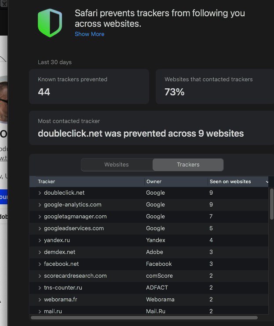This screenshot has height=326, width=274.
Task: Click the Weborama owner cell
Action: [160, 299]
